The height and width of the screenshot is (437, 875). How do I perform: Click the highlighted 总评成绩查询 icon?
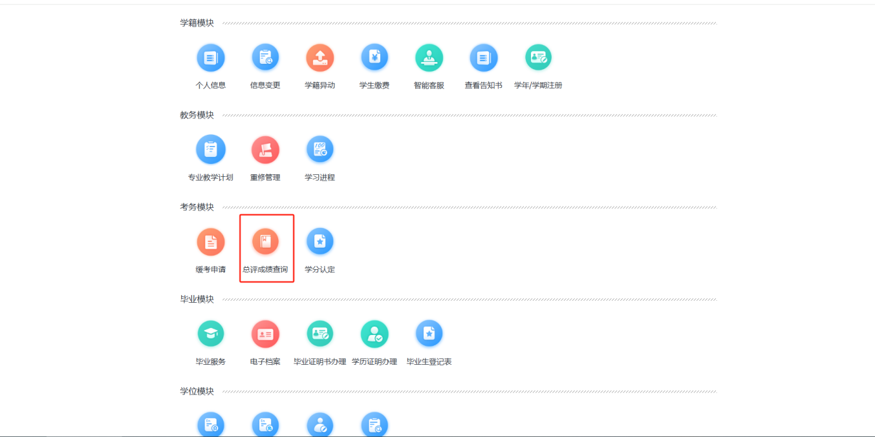[265, 242]
